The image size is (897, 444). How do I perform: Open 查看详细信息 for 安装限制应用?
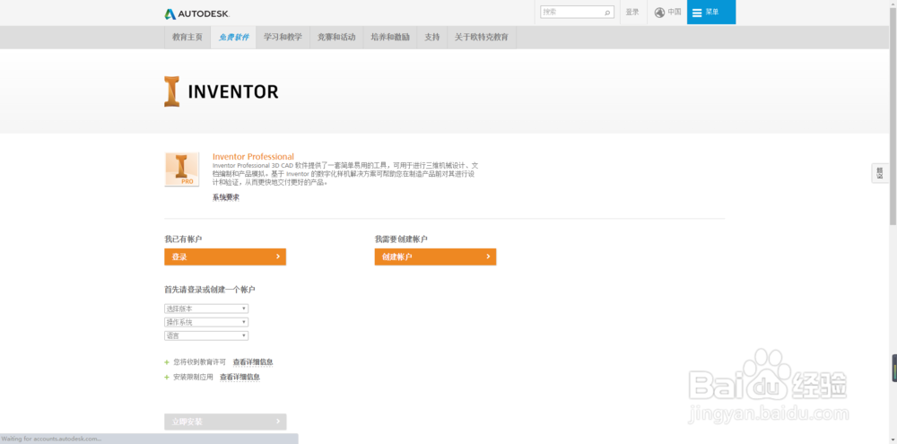pyautogui.click(x=239, y=378)
